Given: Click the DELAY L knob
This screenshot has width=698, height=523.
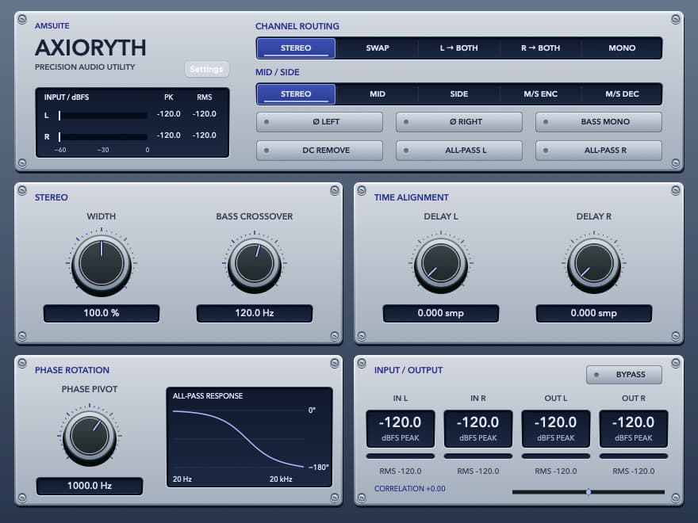Looking at the screenshot, I should (441, 264).
